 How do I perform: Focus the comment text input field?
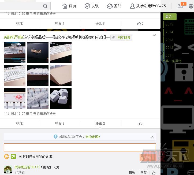click(80, 147)
